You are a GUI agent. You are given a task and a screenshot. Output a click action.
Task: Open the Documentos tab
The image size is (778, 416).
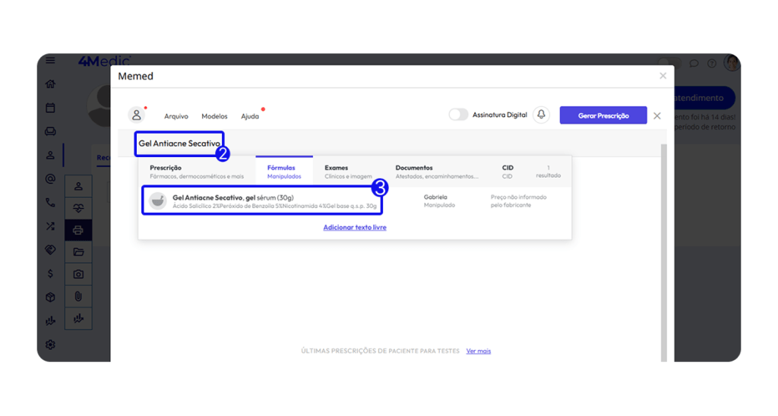click(x=436, y=172)
